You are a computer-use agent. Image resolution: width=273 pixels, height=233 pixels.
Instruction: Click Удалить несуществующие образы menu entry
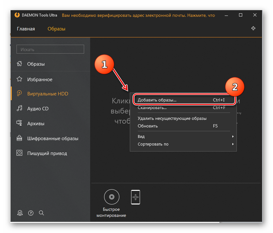[172, 119]
